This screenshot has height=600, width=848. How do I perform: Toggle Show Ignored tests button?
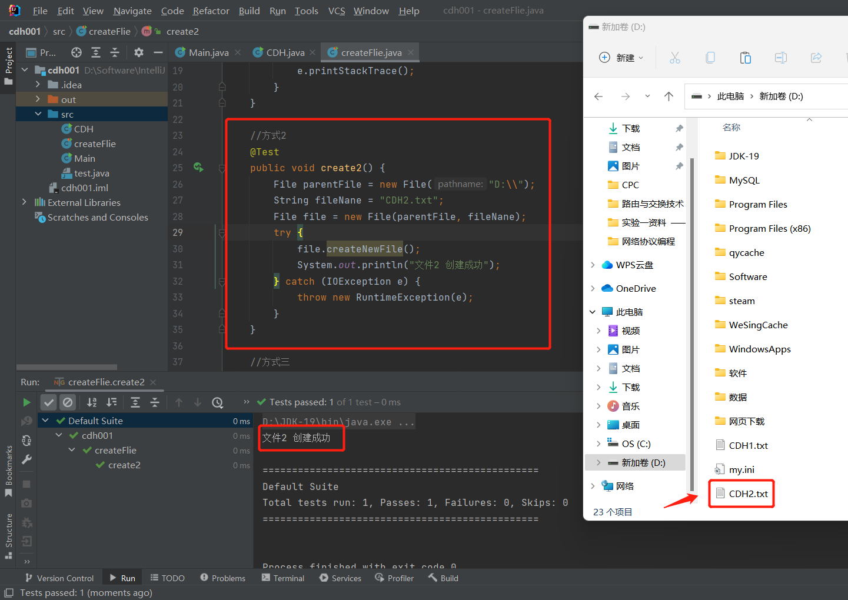click(68, 402)
